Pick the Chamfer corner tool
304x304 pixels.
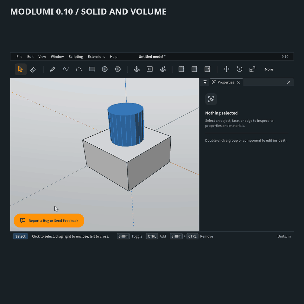194,69
